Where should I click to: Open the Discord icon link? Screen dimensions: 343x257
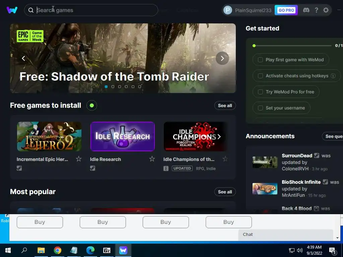click(x=306, y=10)
